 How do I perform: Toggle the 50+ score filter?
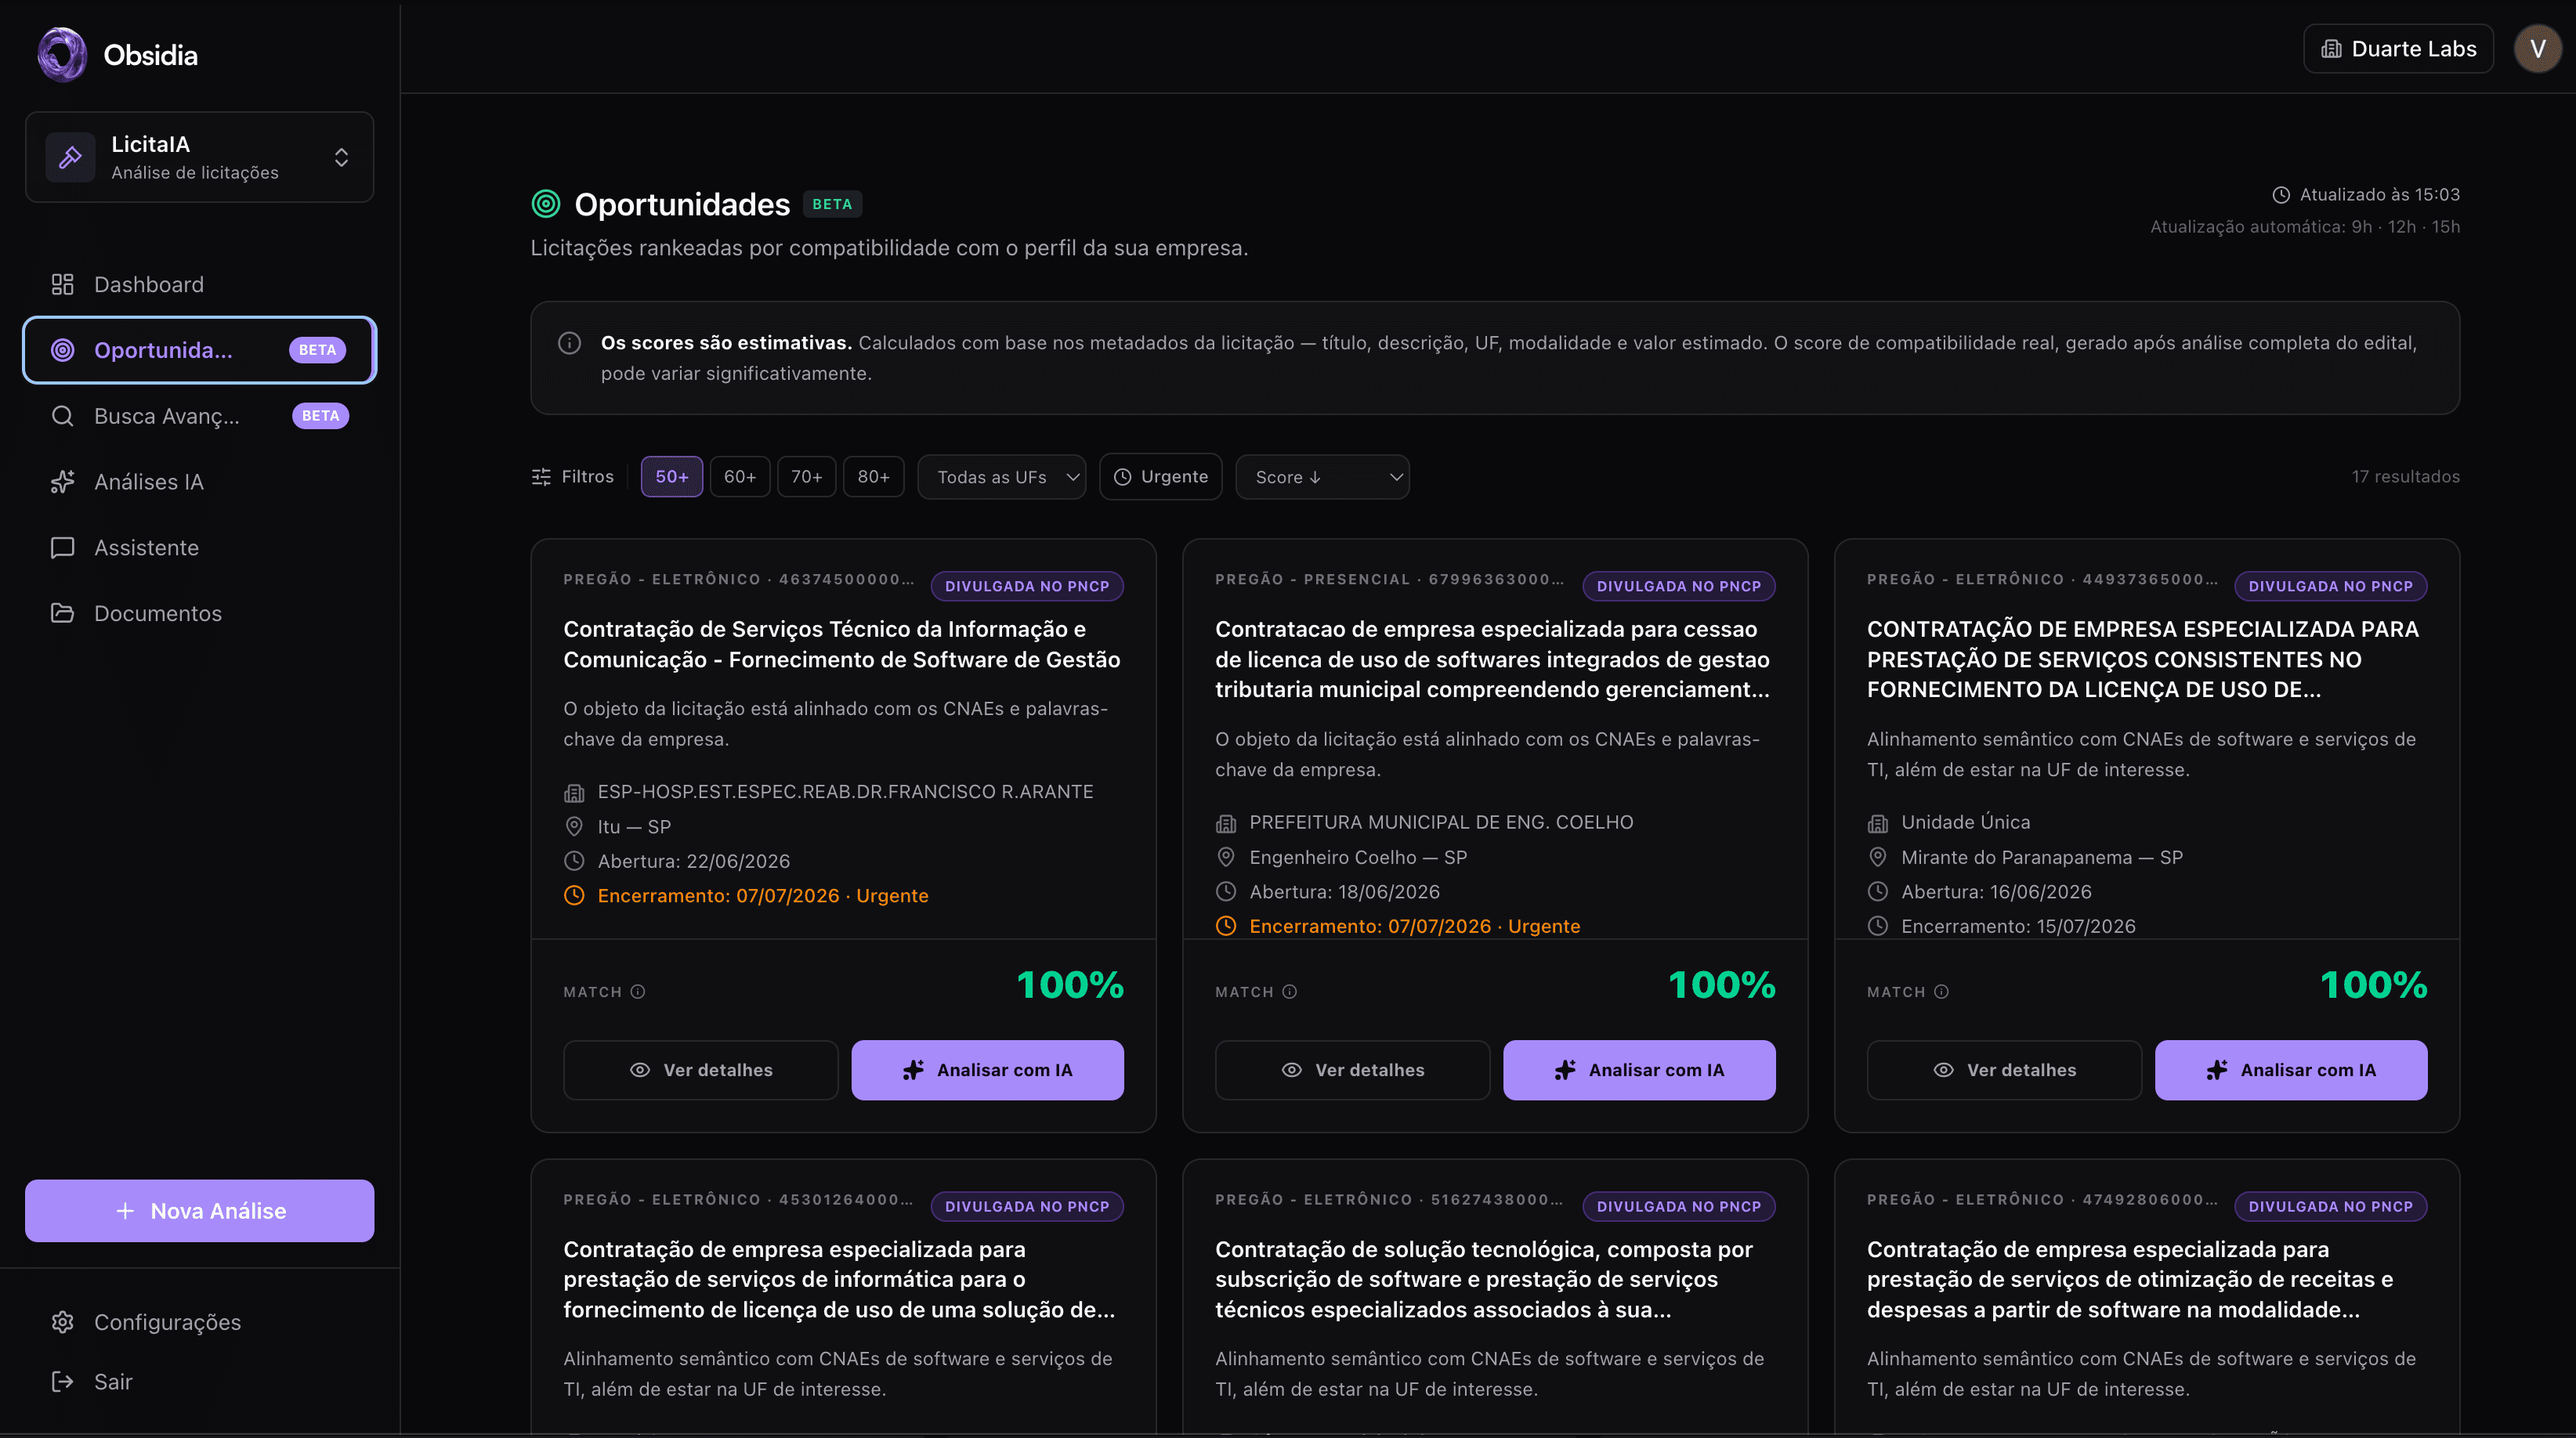[672, 477]
